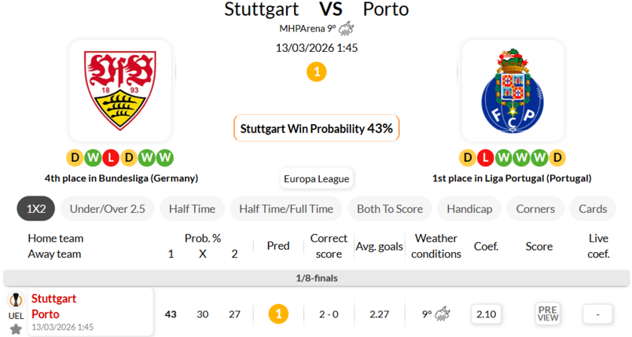
Task: Click the FC Porto club crest logo
Action: [x=512, y=90]
